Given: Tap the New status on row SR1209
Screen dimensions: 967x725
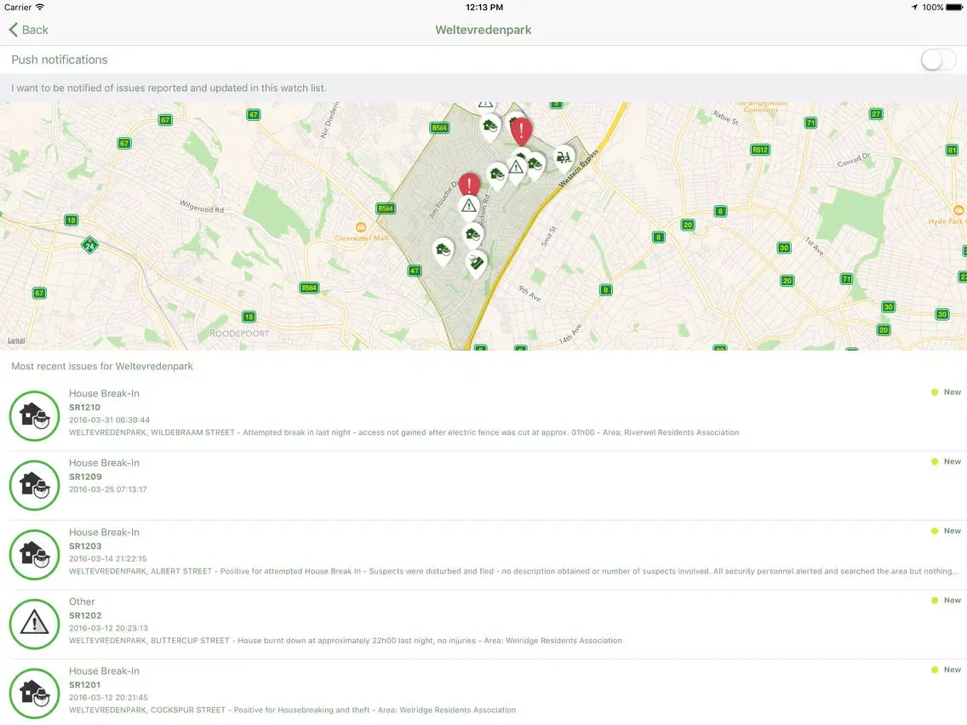Looking at the screenshot, I should 947,462.
